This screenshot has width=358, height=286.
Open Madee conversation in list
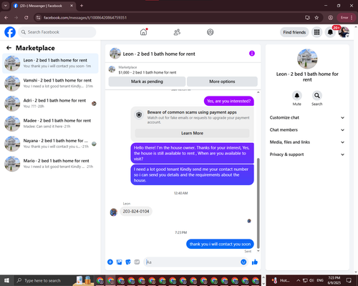50,124
